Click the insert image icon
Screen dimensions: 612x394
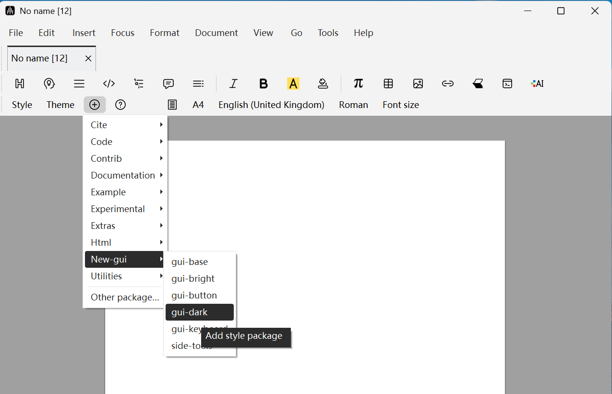[x=418, y=84]
